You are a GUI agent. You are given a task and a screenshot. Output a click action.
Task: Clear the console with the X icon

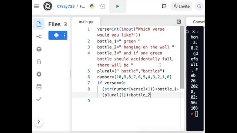[x=193, y=32]
